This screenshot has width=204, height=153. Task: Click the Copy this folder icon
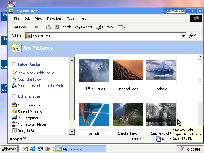(x=14, y=79)
